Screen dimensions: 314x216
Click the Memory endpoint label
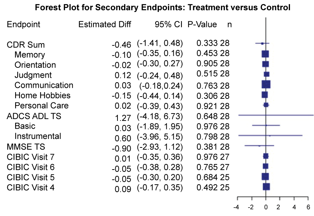30,55
